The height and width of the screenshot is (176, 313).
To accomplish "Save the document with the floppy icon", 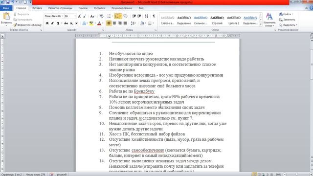I will tap(8, 2).
